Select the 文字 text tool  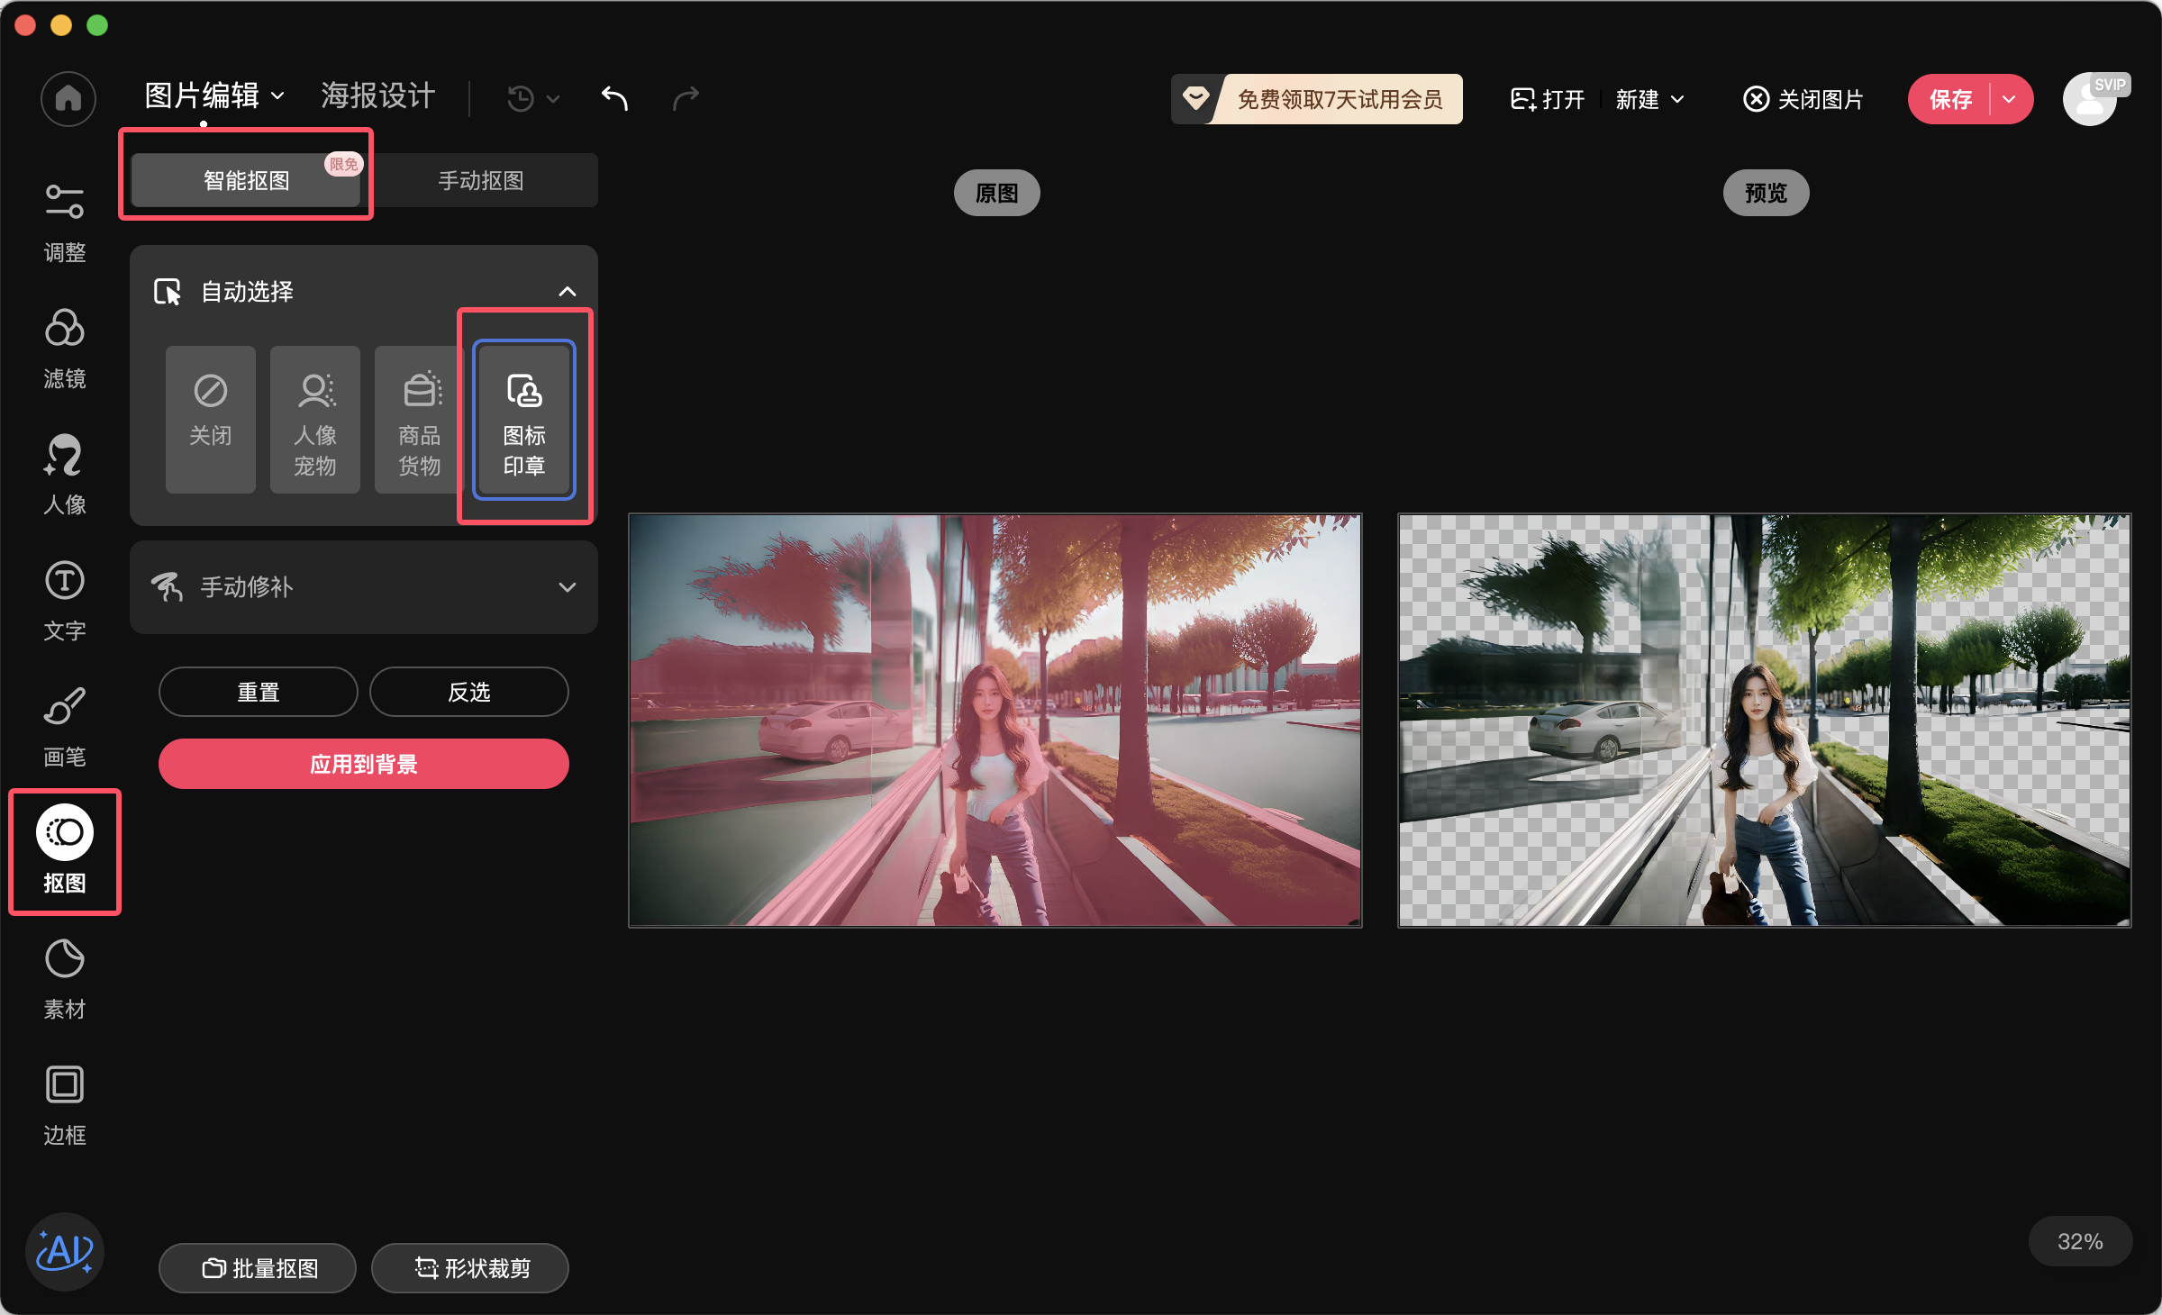click(x=65, y=600)
